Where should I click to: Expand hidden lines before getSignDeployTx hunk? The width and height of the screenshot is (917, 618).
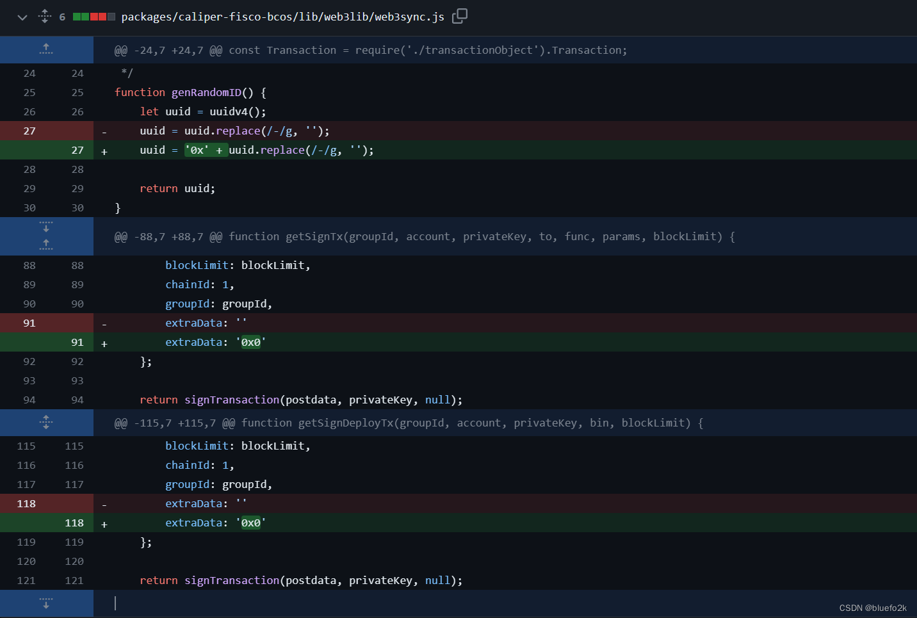46,422
